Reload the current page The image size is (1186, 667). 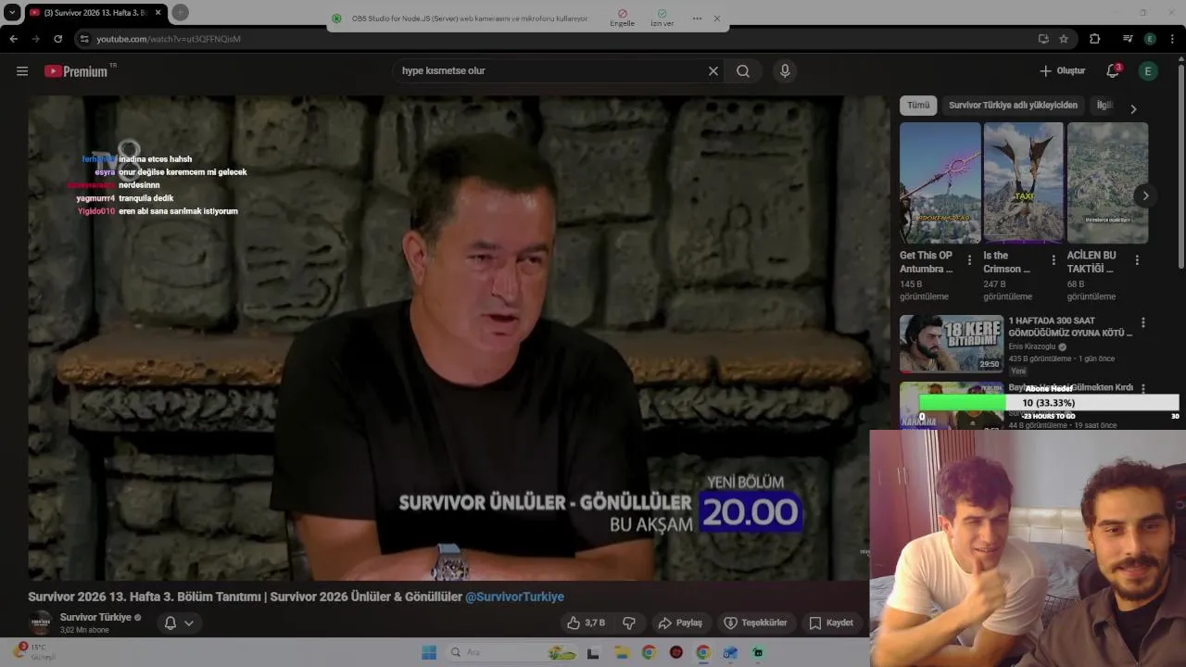tap(57, 39)
